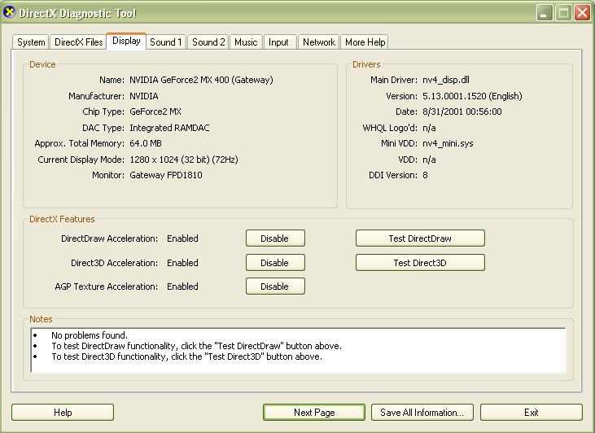Click the DirectX icon in title bar

(x=9, y=12)
